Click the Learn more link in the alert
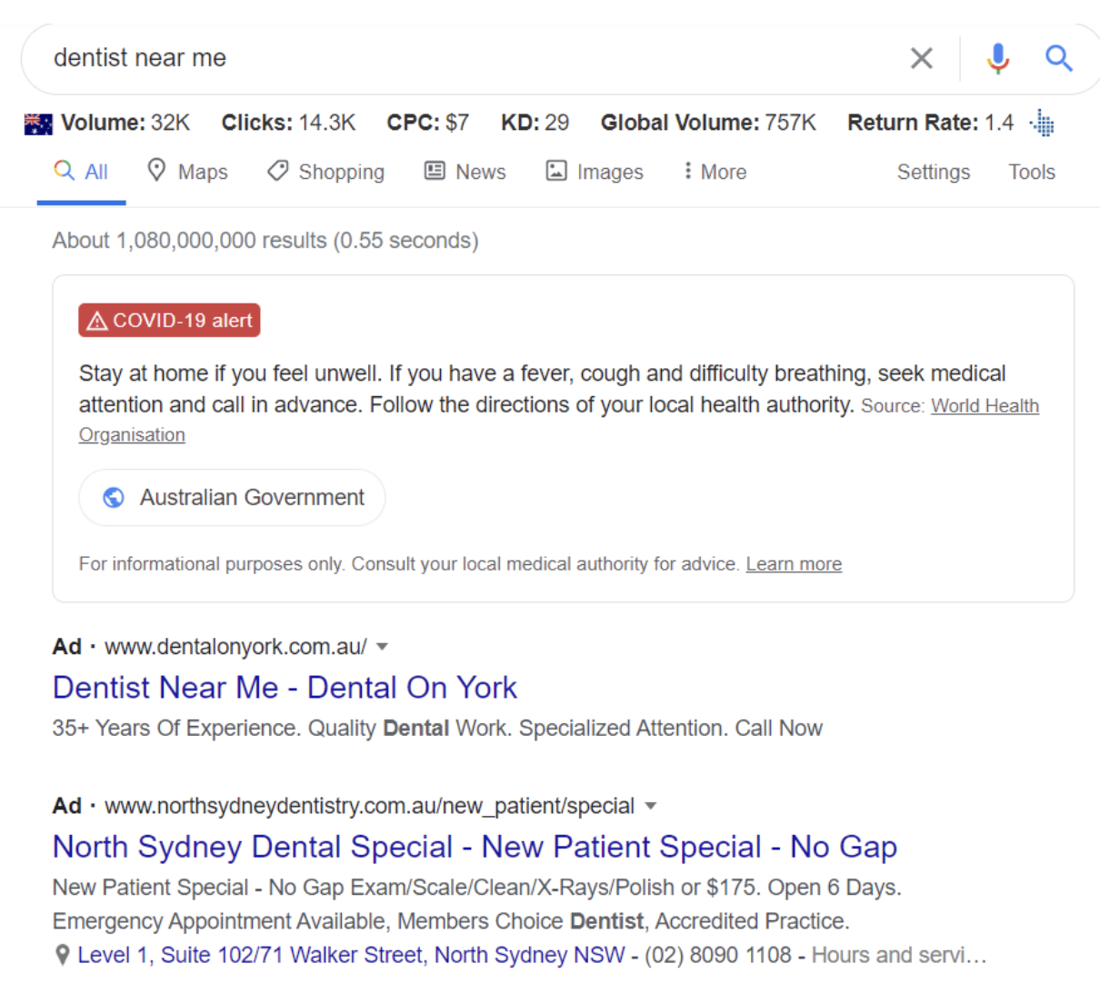Image resolution: width=1120 pixels, height=1003 pixels. coord(794,564)
